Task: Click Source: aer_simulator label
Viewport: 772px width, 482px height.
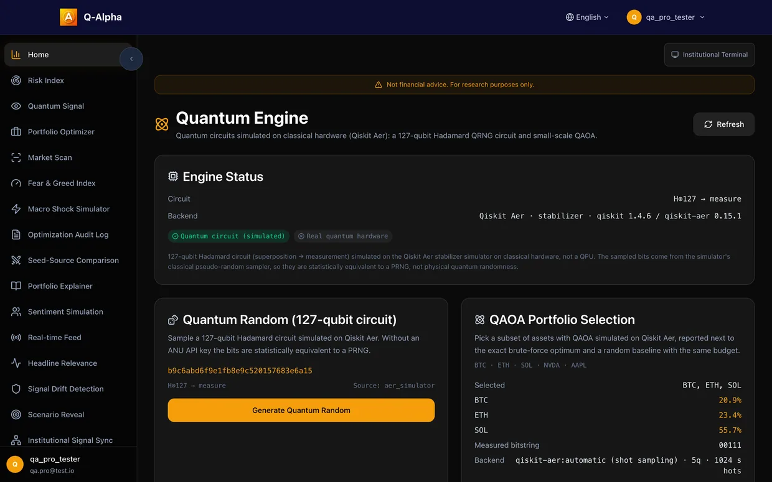Action: pos(394,386)
